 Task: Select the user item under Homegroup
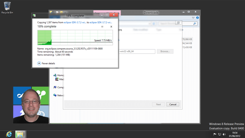59,79
